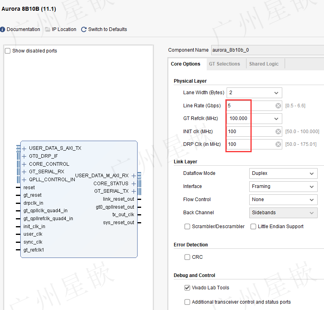Select the gt_qpllrefclk_quad4_in port
The image size is (324, 310).
click(48, 219)
